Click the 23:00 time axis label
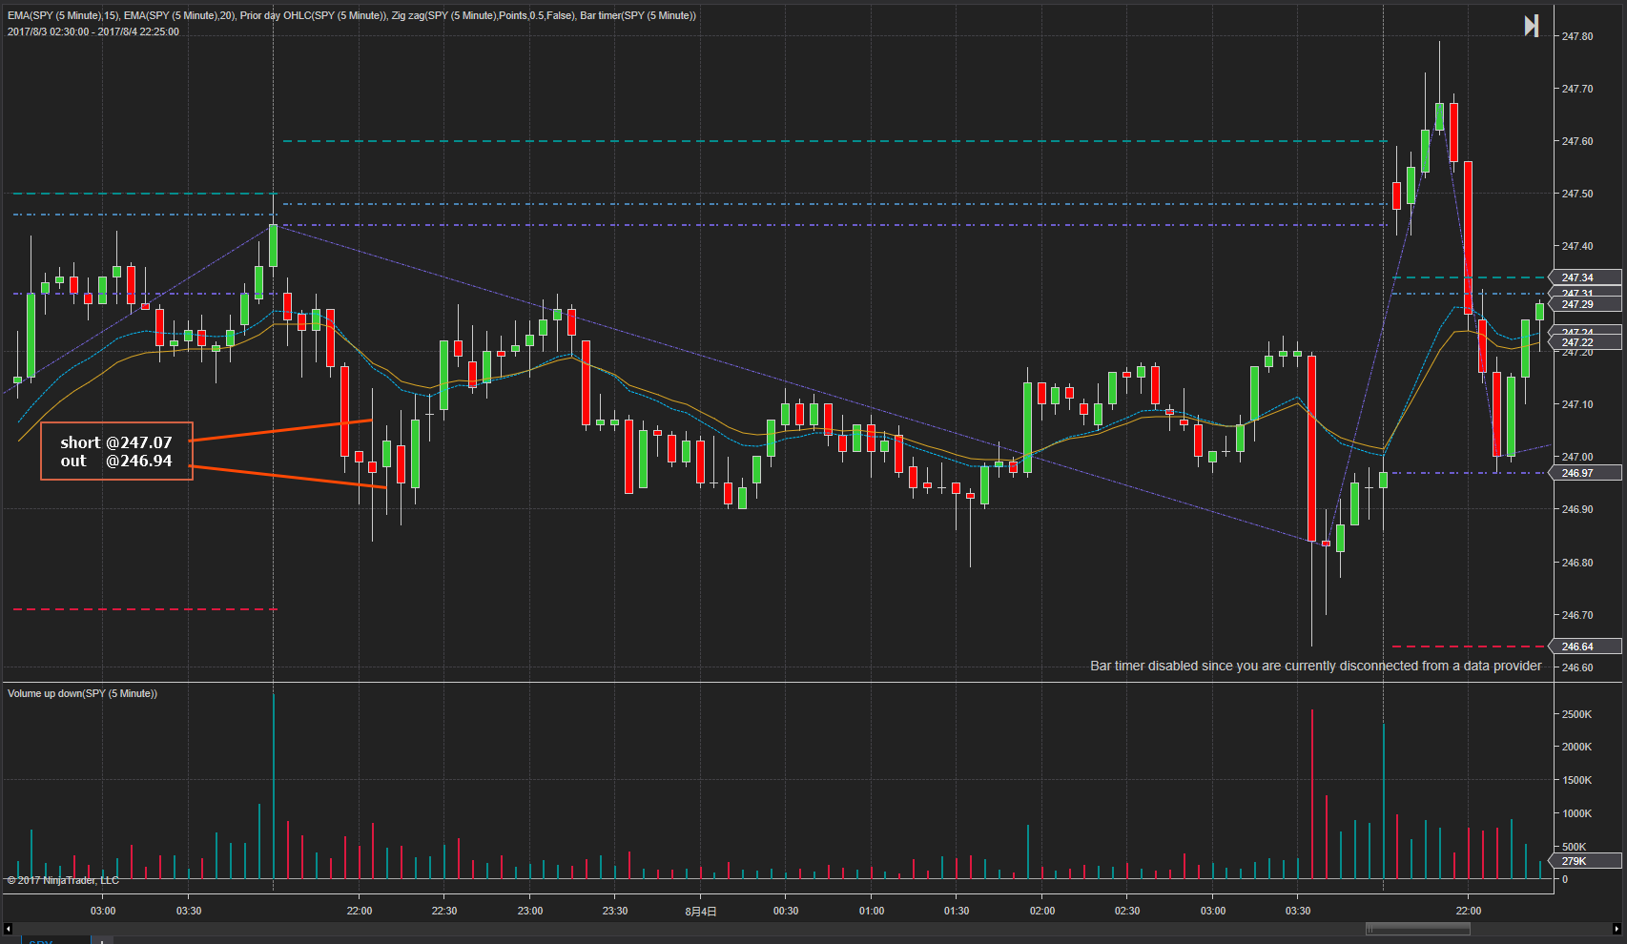This screenshot has width=1627, height=944. (530, 911)
